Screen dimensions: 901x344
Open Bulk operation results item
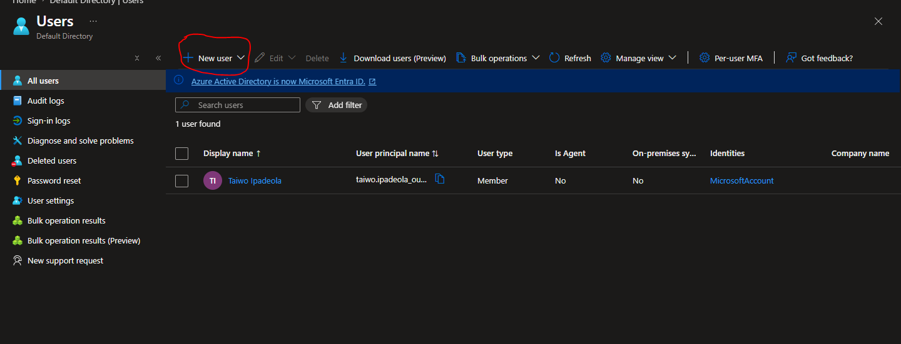tap(83, 220)
